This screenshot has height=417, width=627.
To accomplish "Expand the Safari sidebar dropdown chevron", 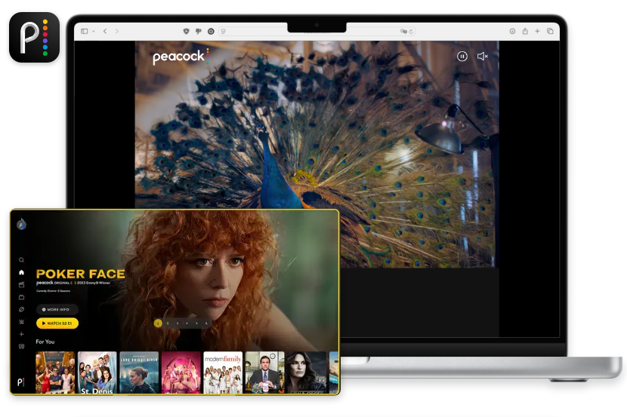I will coord(94,31).
